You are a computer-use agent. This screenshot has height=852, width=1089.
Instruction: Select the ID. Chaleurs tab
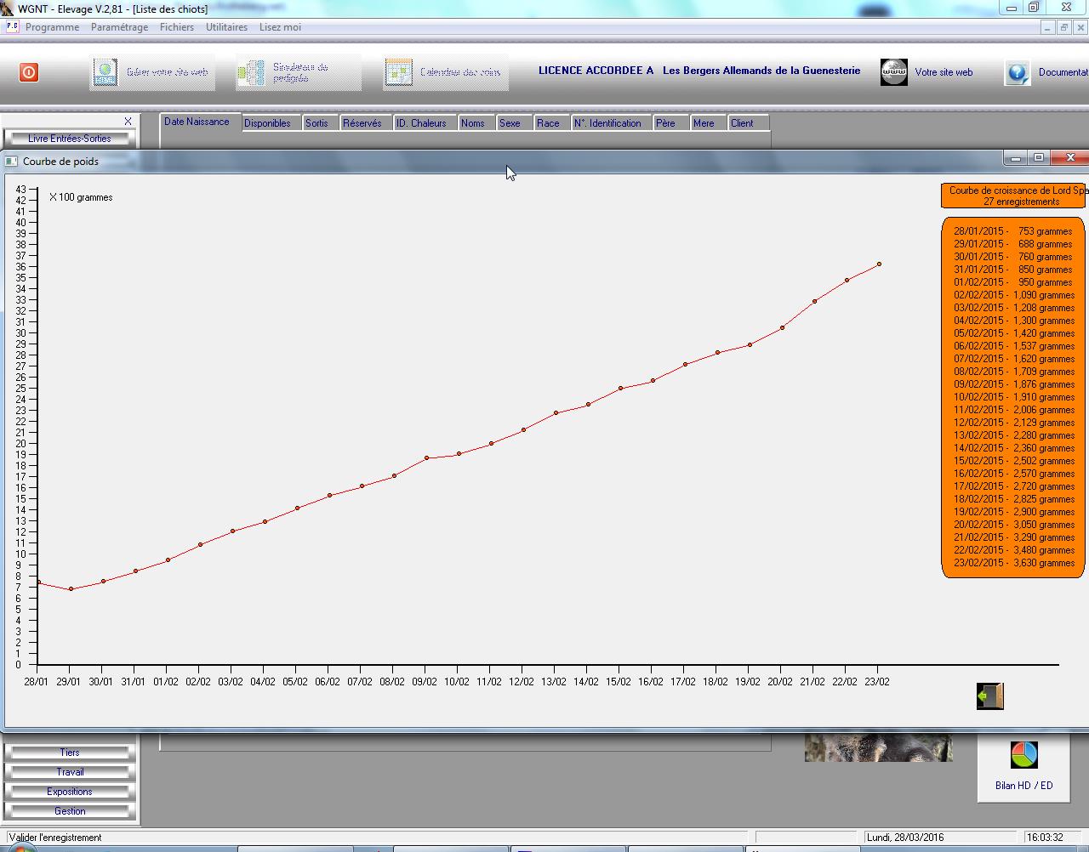coord(421,123)
